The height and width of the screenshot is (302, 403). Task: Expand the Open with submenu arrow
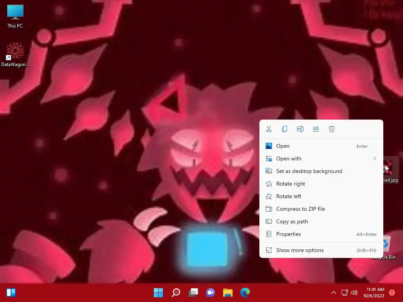pyautogui.click(x=375, y=158)
